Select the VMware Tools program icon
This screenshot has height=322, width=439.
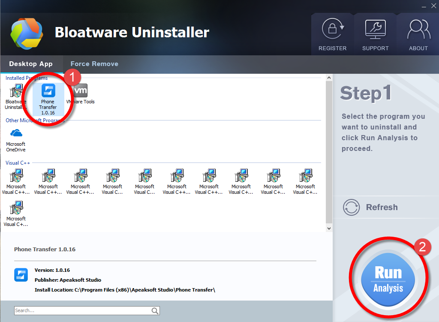81,94
